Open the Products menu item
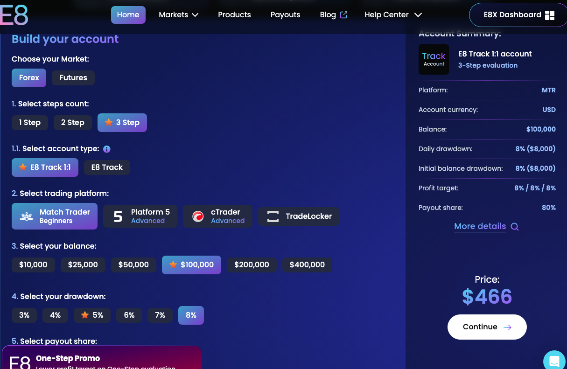Screen dimensions: 567x369 click(234, 15)
